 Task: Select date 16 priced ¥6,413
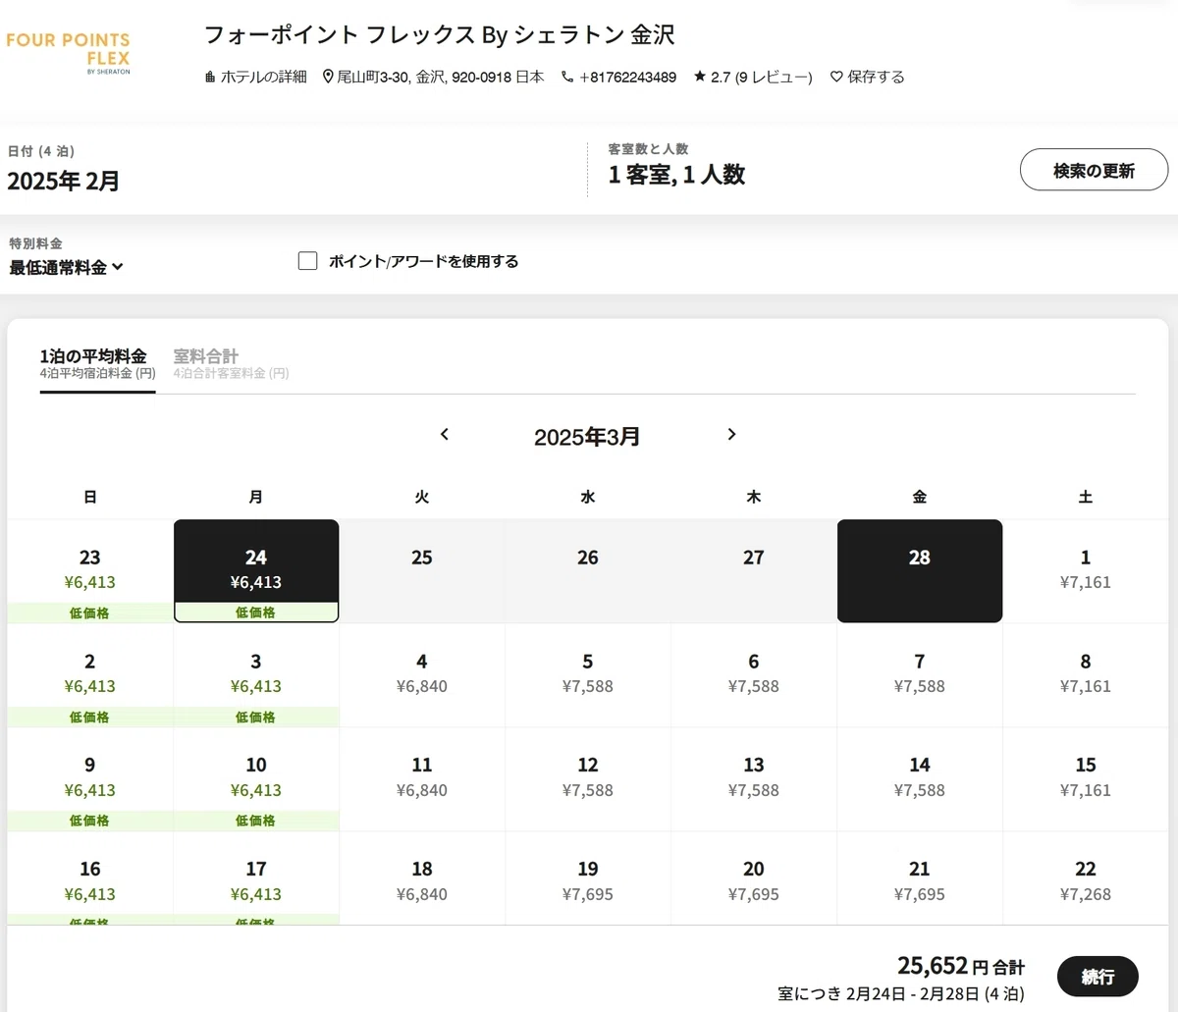90,879
